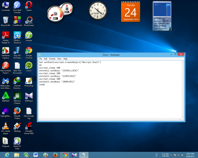Click the Set wshShell CreateObject line
Screen dimensions: 198x158
coord(70,62)
